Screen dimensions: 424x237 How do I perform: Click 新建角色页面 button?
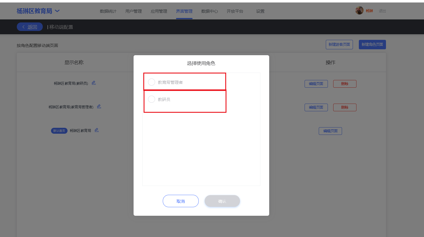point(372,45)
